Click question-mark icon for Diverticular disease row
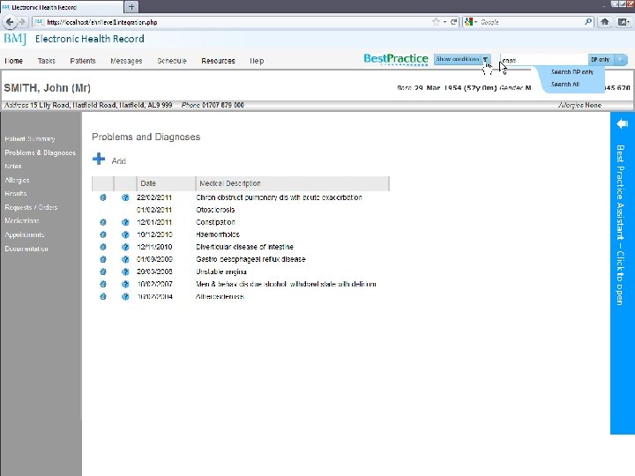 (x=125, y=247)
